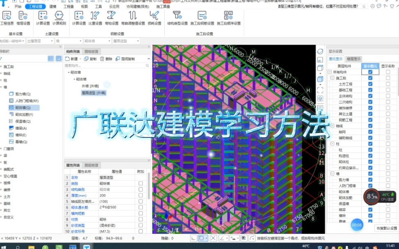Select the 计算规则 calculation rules icon

coord(59,16)
